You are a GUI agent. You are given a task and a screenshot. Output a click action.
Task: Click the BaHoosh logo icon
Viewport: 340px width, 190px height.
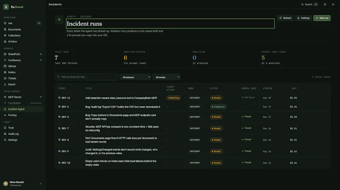click(x=6, y=7)
